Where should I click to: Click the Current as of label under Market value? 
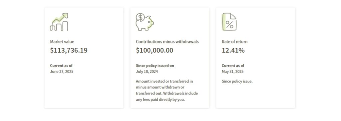coord(61,66)
